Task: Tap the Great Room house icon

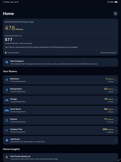Action: tap(7, 110)
